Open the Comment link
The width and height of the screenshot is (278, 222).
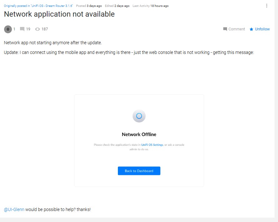236,29
